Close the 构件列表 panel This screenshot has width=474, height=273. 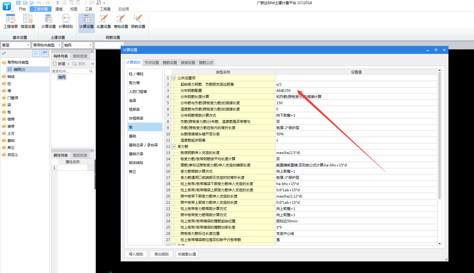tap(92, 51)
